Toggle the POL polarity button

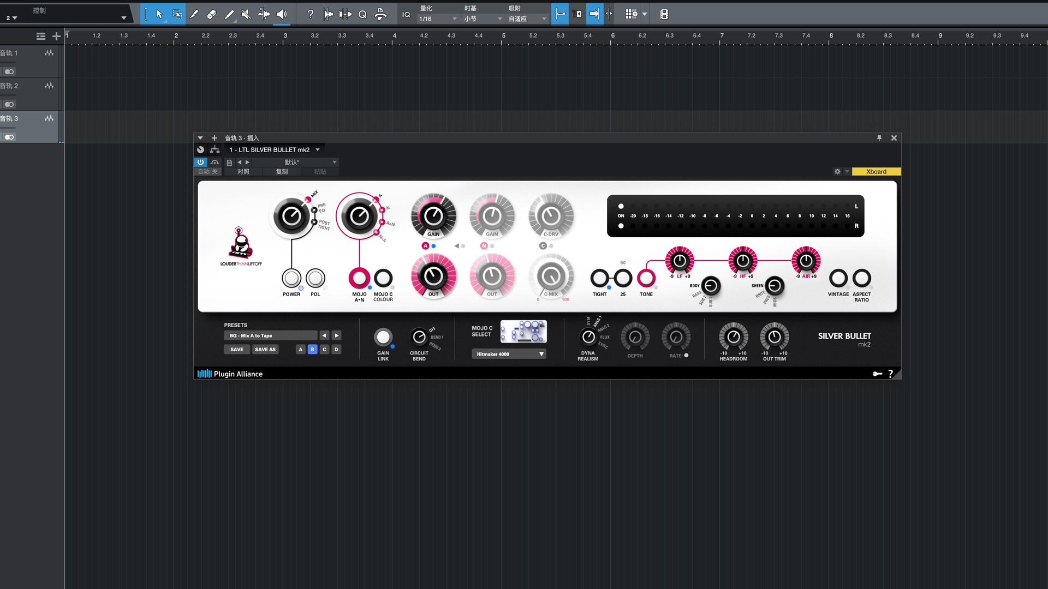(x=315, y=278)
